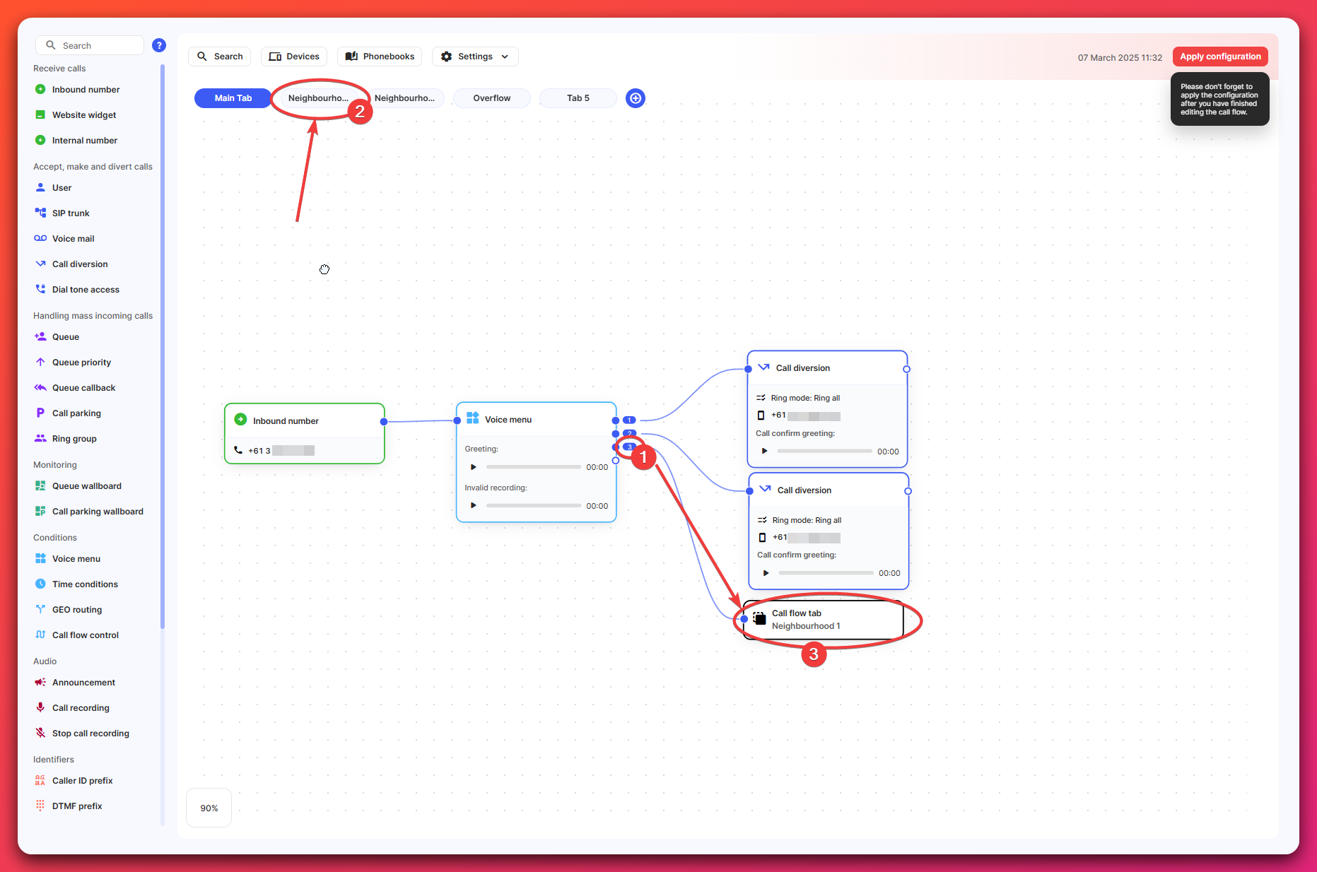Open the second Neighbourho... tab
The image size is (1317, 872).
click(404, 98)
